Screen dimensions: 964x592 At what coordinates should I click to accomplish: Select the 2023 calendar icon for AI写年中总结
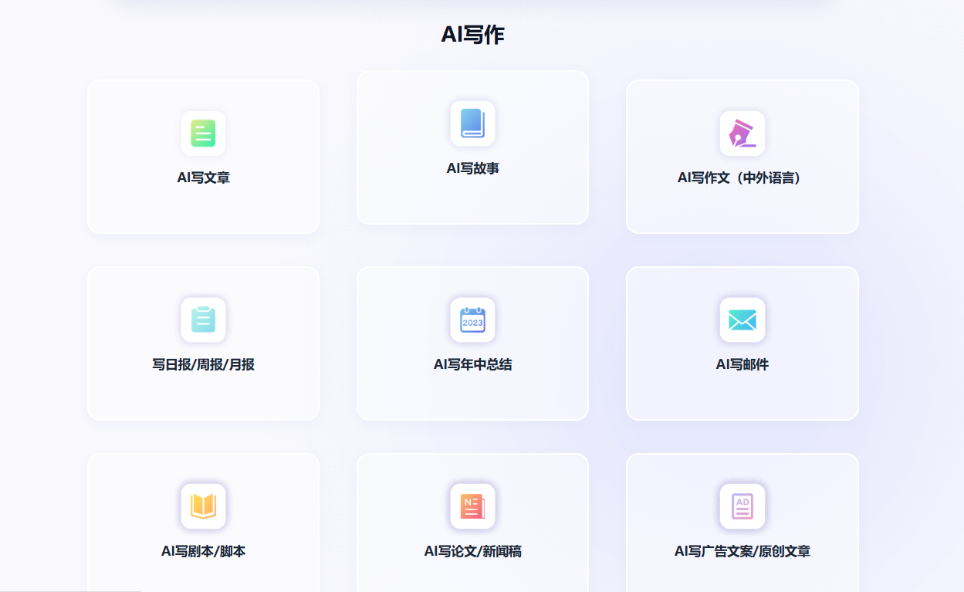tap(472, 320)
